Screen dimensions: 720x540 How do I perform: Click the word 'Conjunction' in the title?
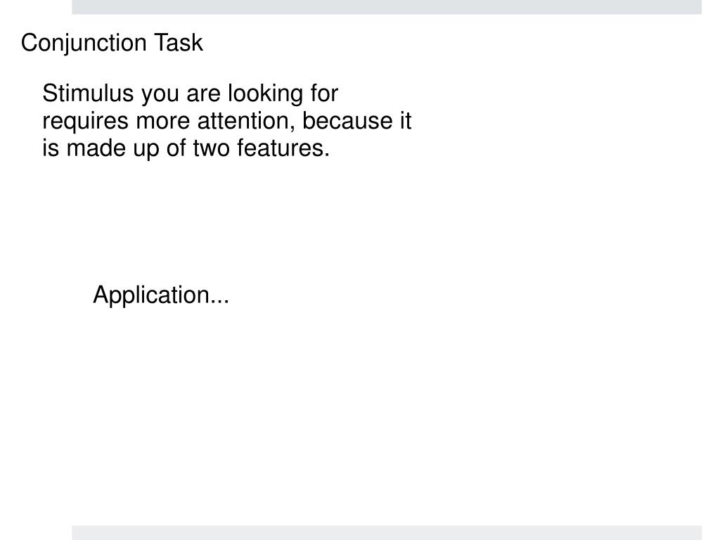coord(84,44)
